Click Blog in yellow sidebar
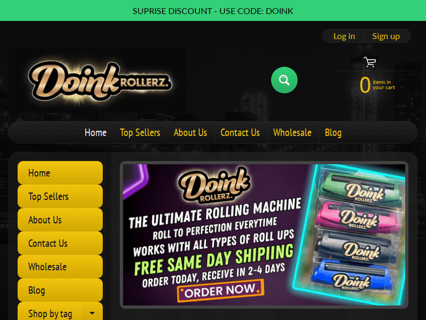The image size is (426, 320). tap(60, 290)
